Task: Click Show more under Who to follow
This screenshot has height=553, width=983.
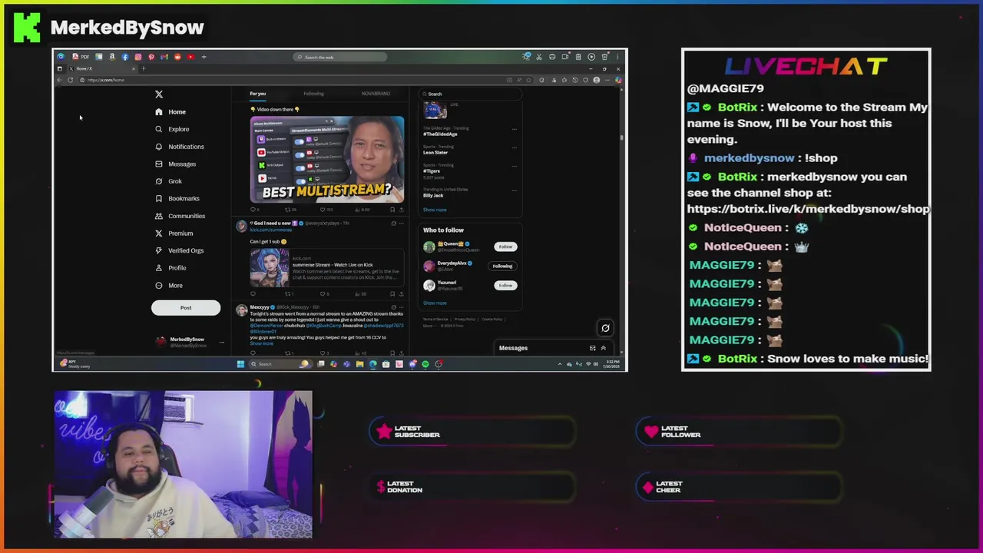Action: (x=435, y=303)
